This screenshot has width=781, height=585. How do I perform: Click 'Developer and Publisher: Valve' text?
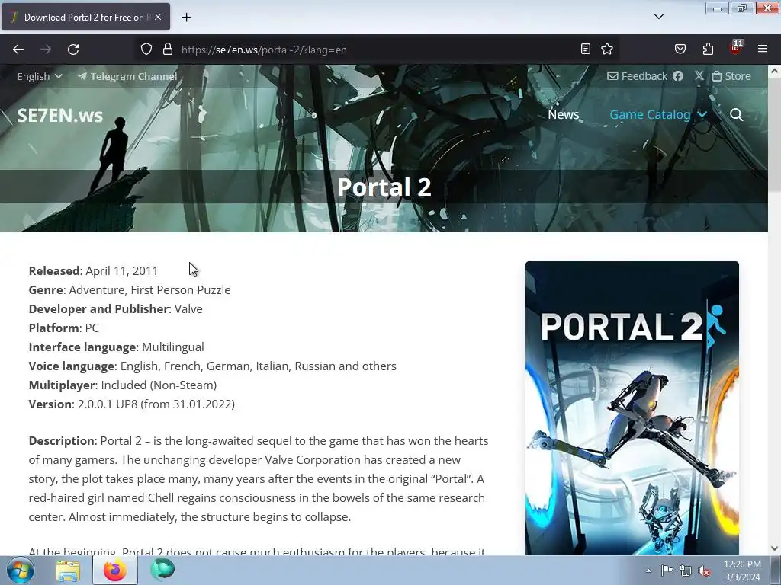point(116,309)
